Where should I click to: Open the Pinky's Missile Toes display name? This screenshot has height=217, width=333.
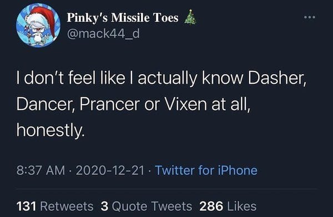pos(123,17)
